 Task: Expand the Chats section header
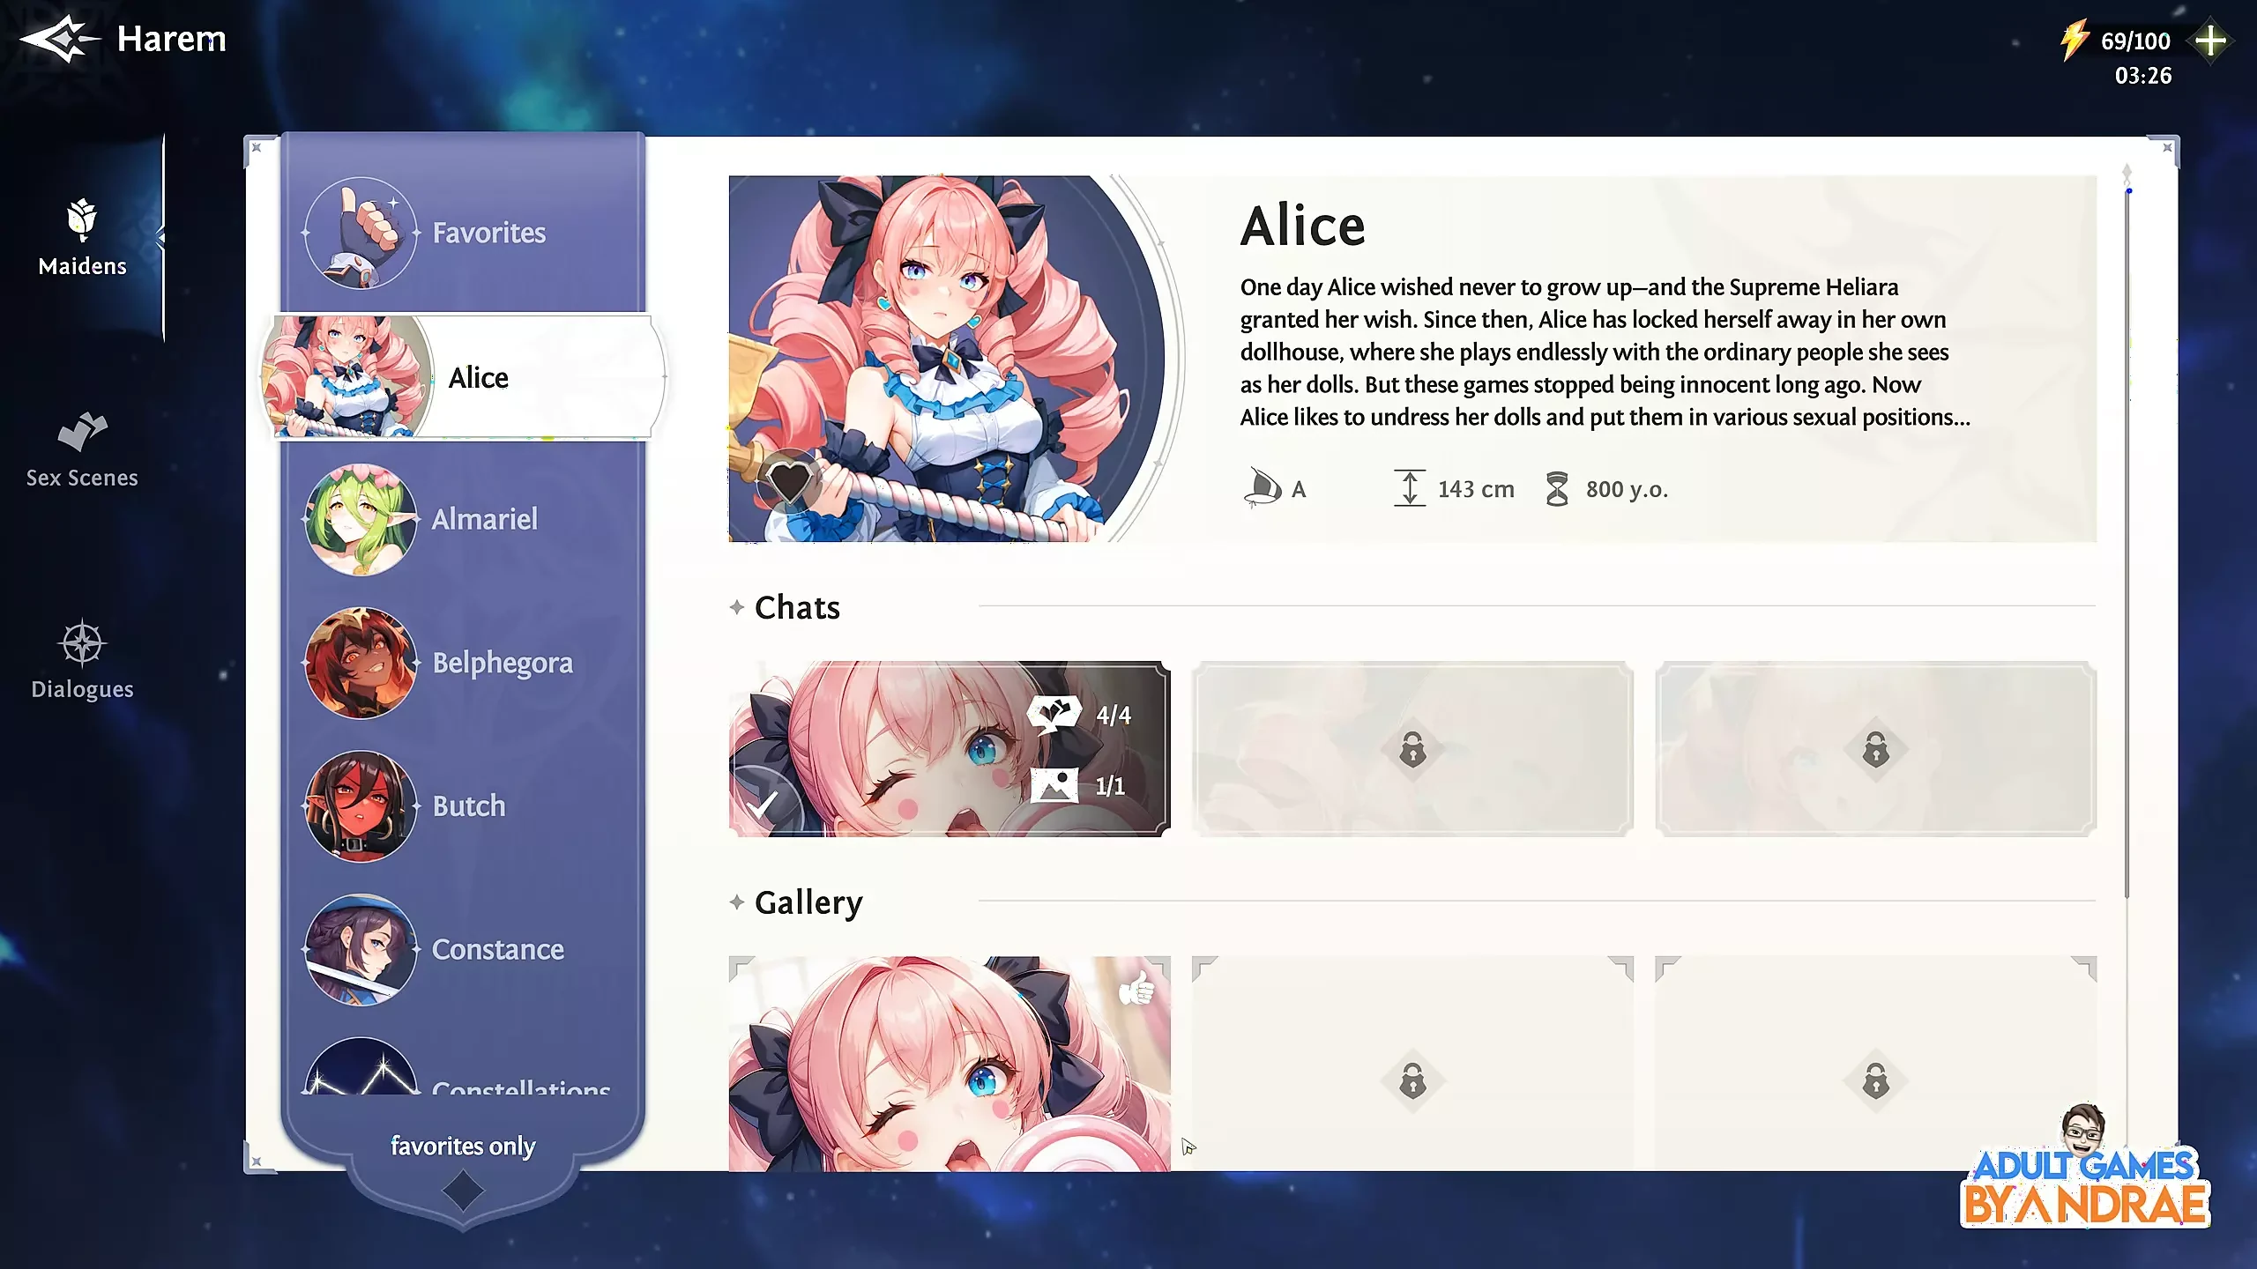[x=797, y=607]
